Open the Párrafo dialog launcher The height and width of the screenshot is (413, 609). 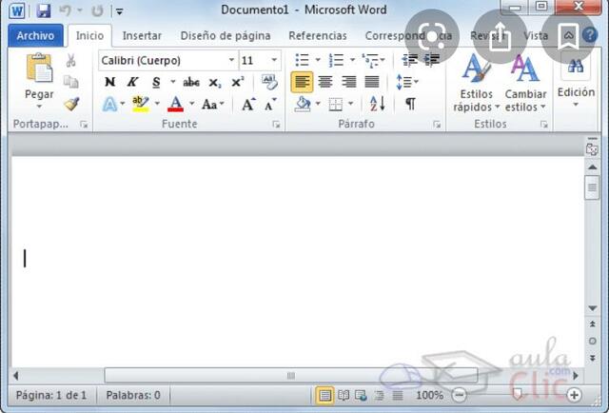click(x=438, y=125)
